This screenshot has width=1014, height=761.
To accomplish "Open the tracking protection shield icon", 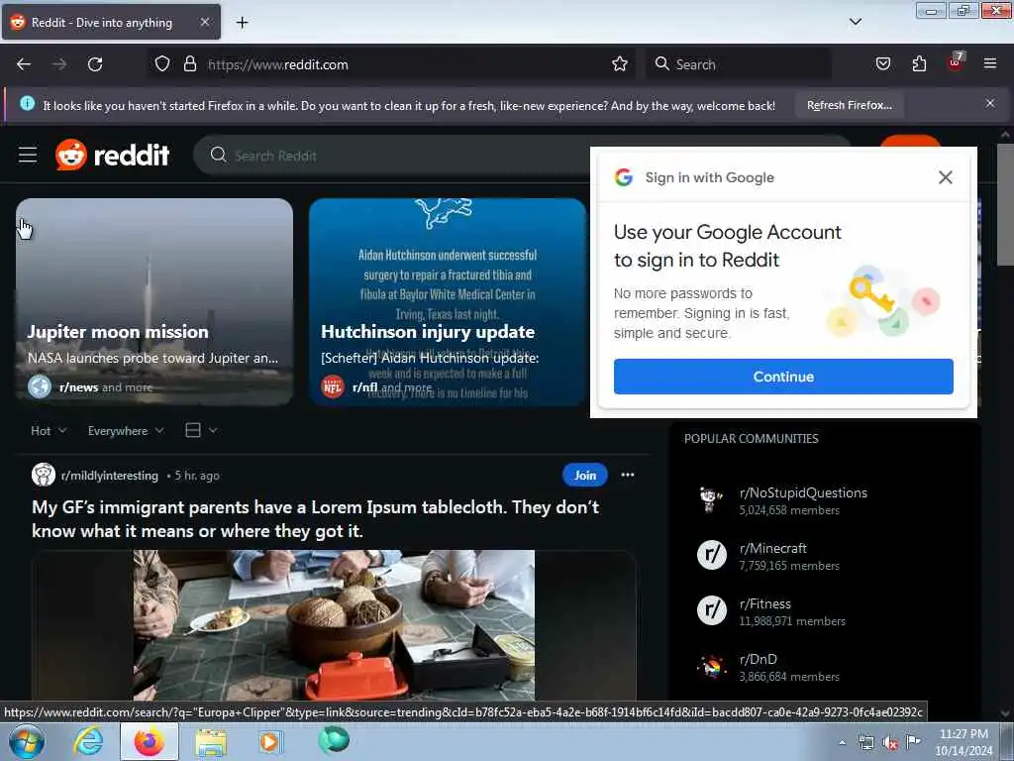I will pyautogui.click(x=162, y=64).
